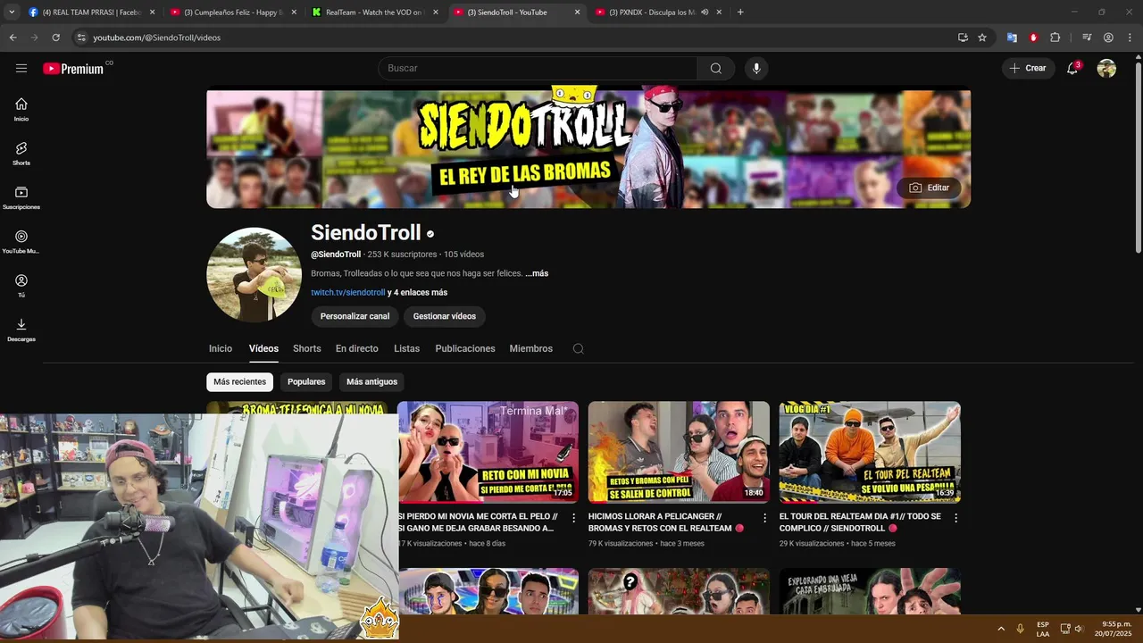Open the En directo tab
This screenshot has width=1143, height=643.
[357, 348]
